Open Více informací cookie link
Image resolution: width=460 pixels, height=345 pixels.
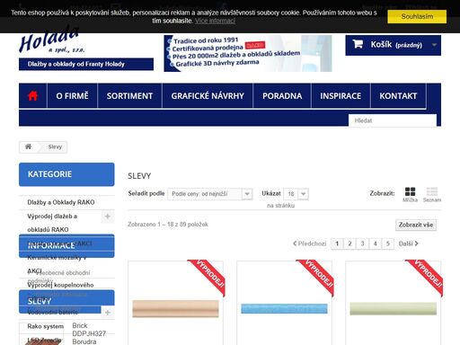(x=215, y=21)
